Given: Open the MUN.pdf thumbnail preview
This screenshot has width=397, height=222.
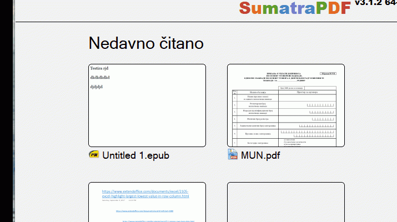Looking at the screenshot, I should (x=286, y=105).
